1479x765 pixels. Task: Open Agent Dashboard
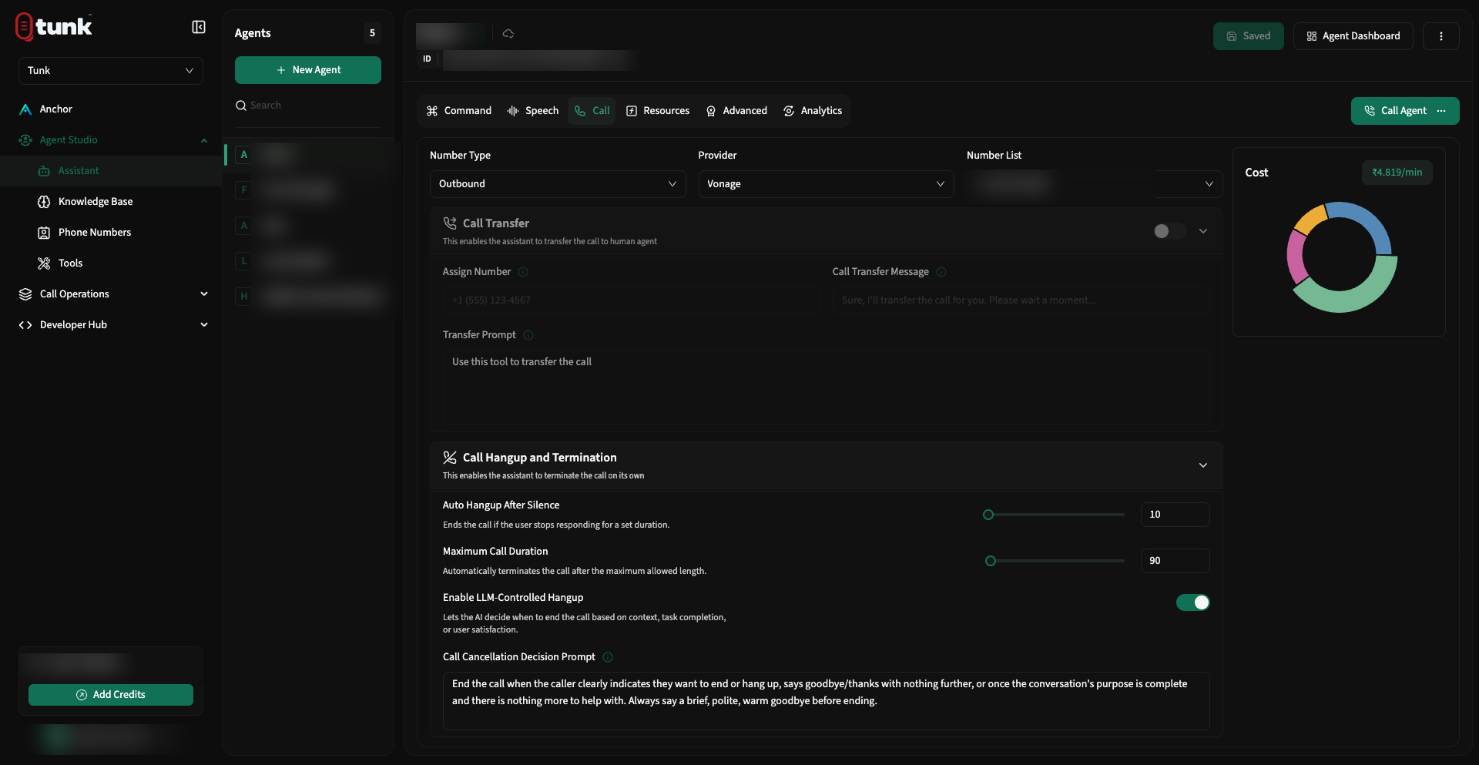(1353, 36)
